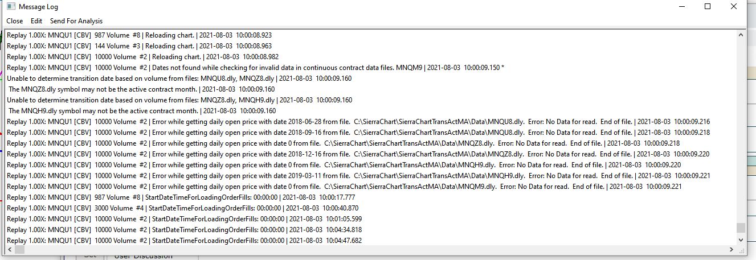Select the last log entry at 10:04:47.682

click(x=184, y=241)
